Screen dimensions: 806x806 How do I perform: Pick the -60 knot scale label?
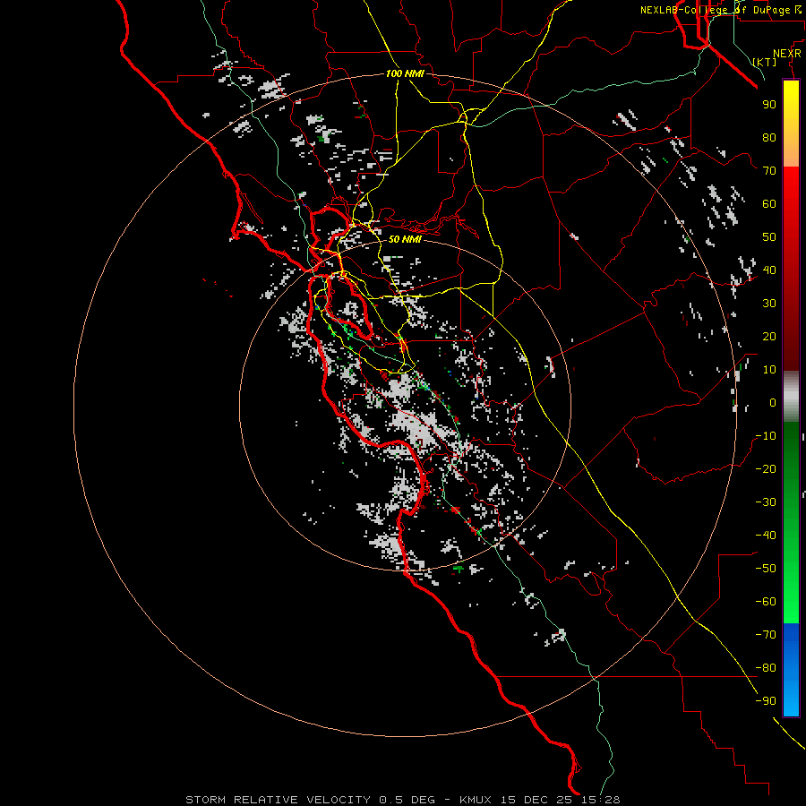766,602
